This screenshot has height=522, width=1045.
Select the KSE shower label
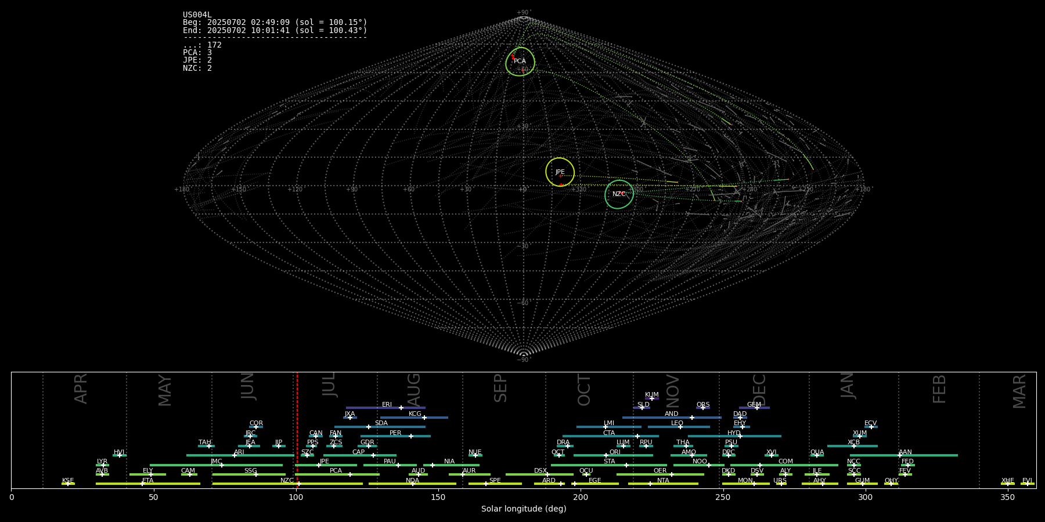point(68,481)
